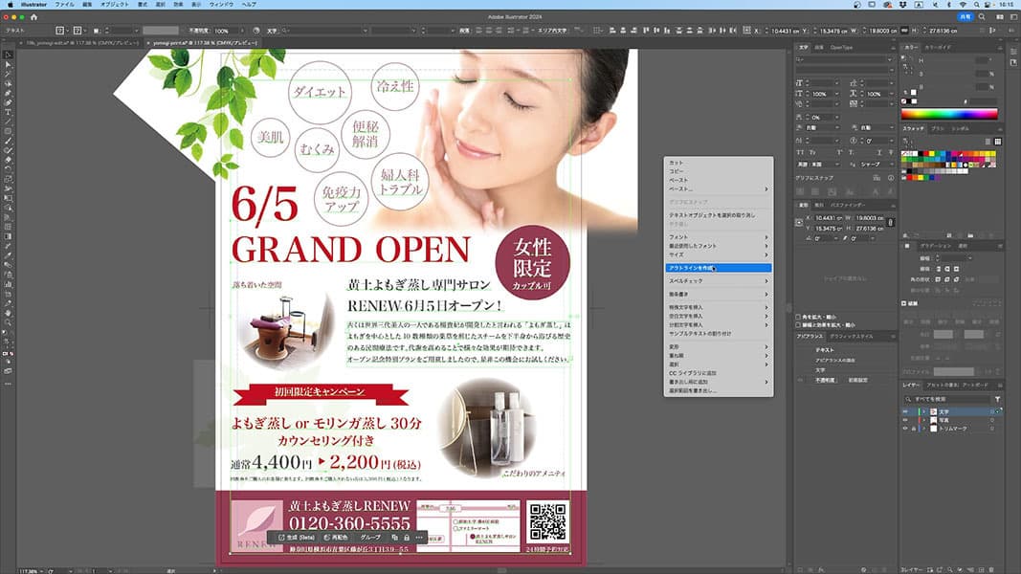The height and width of the screenshot is (574, 1021).
Task: Click the Hand tool in the toolbar
Action: 8,312
